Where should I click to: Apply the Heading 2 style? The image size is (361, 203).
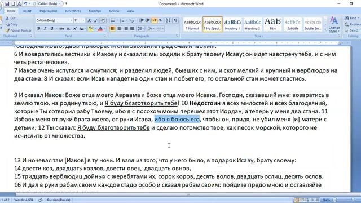pyautogui.click(x=252, y=24)
